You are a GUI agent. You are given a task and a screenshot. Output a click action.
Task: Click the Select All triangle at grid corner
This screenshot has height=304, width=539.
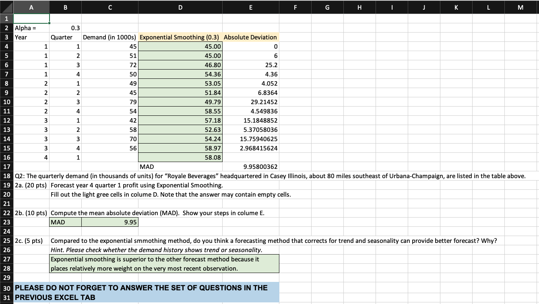coord(6,7)
